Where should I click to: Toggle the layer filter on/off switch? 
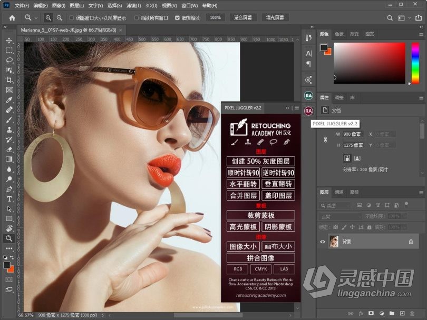click(406, 204)
